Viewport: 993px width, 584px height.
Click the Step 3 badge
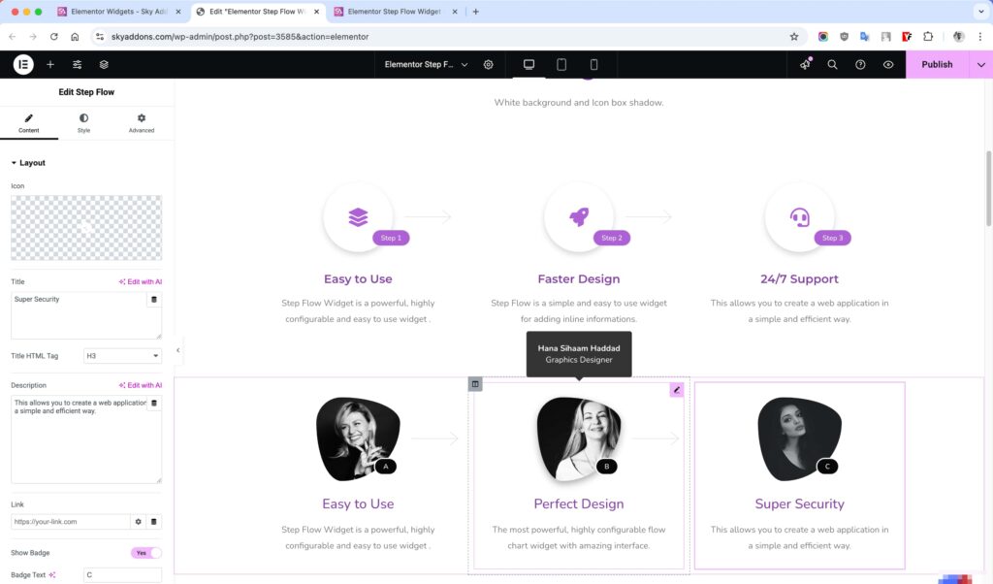point(832,239)
